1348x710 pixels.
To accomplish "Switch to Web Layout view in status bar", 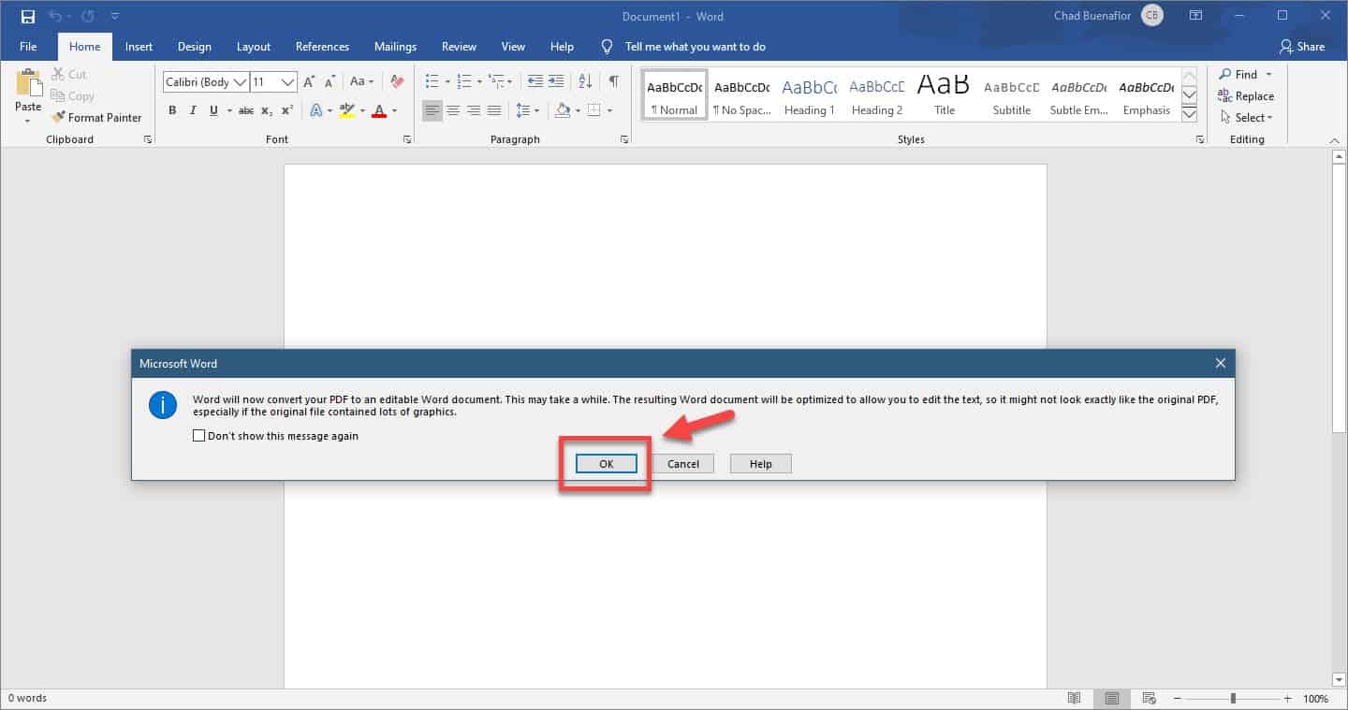I will 1148,699.
